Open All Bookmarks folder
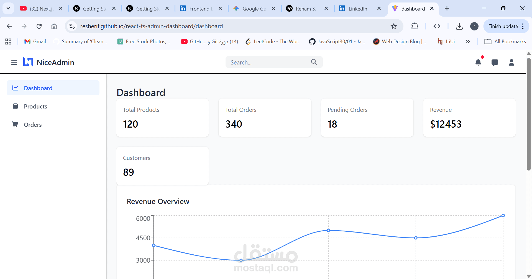Screen dimensions: 532x279 (505, 42)
